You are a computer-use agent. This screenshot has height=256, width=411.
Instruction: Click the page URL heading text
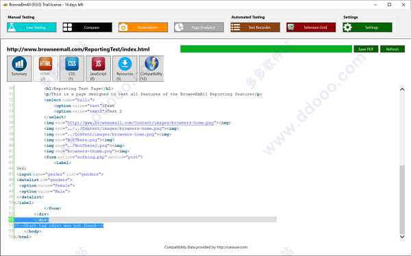click(x=78, y=49)
